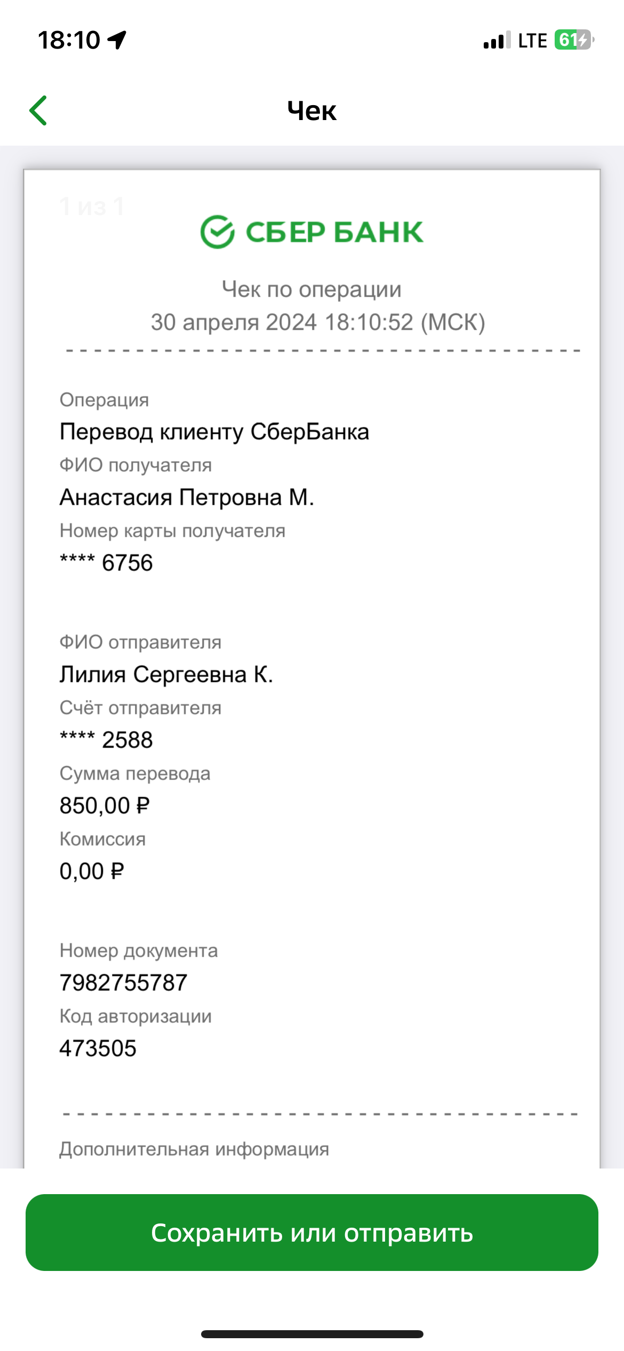Tap authorization code 473505

tap(98, 1048)
